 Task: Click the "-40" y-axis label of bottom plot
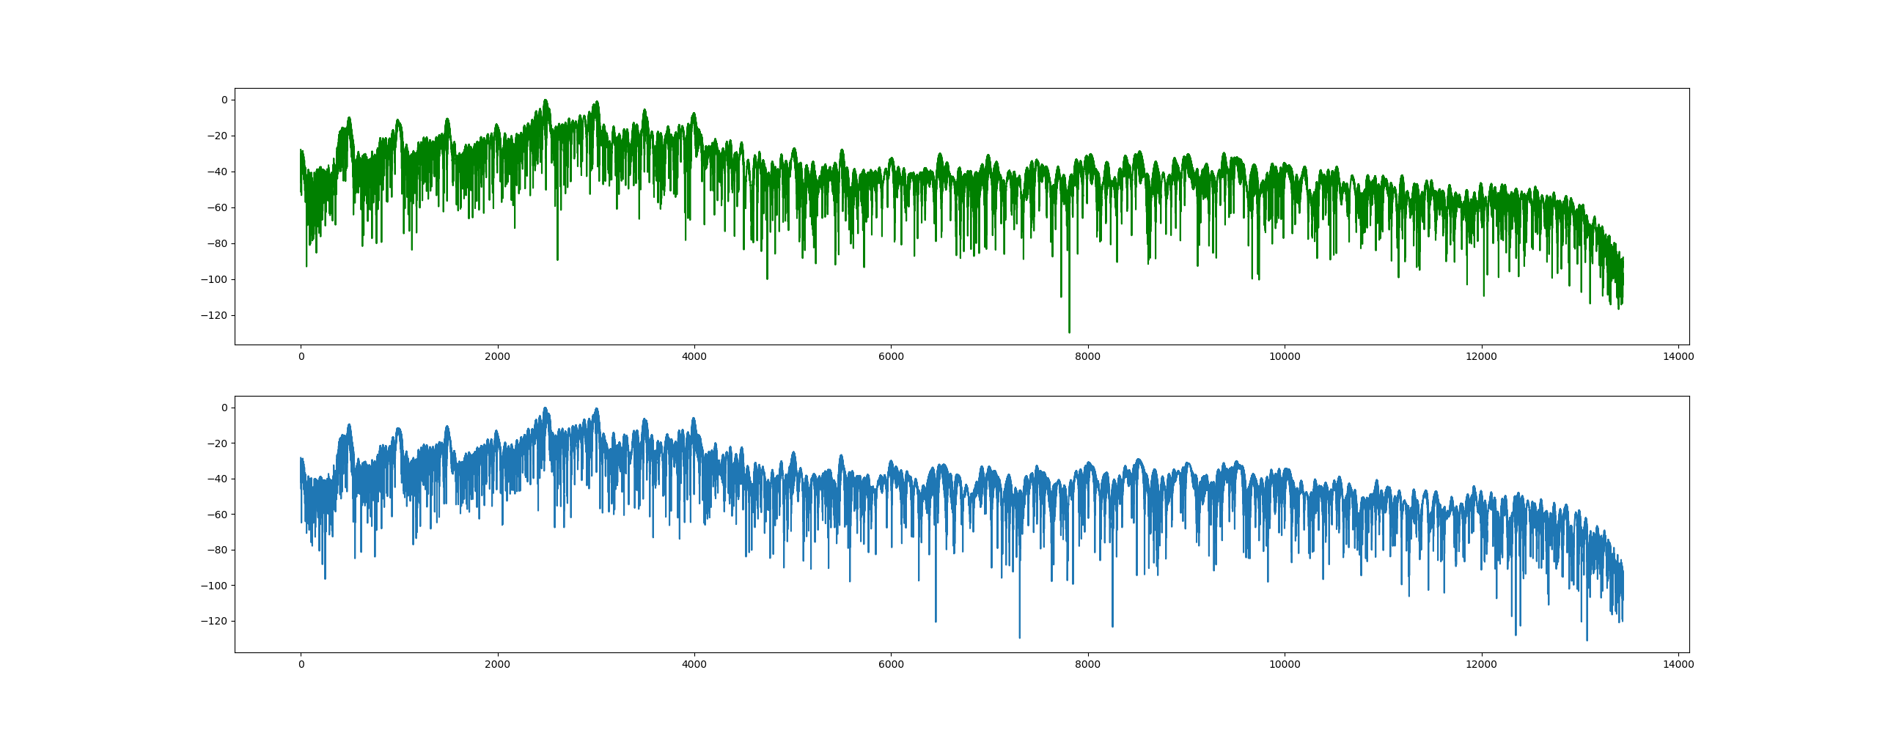click(218, 479)
